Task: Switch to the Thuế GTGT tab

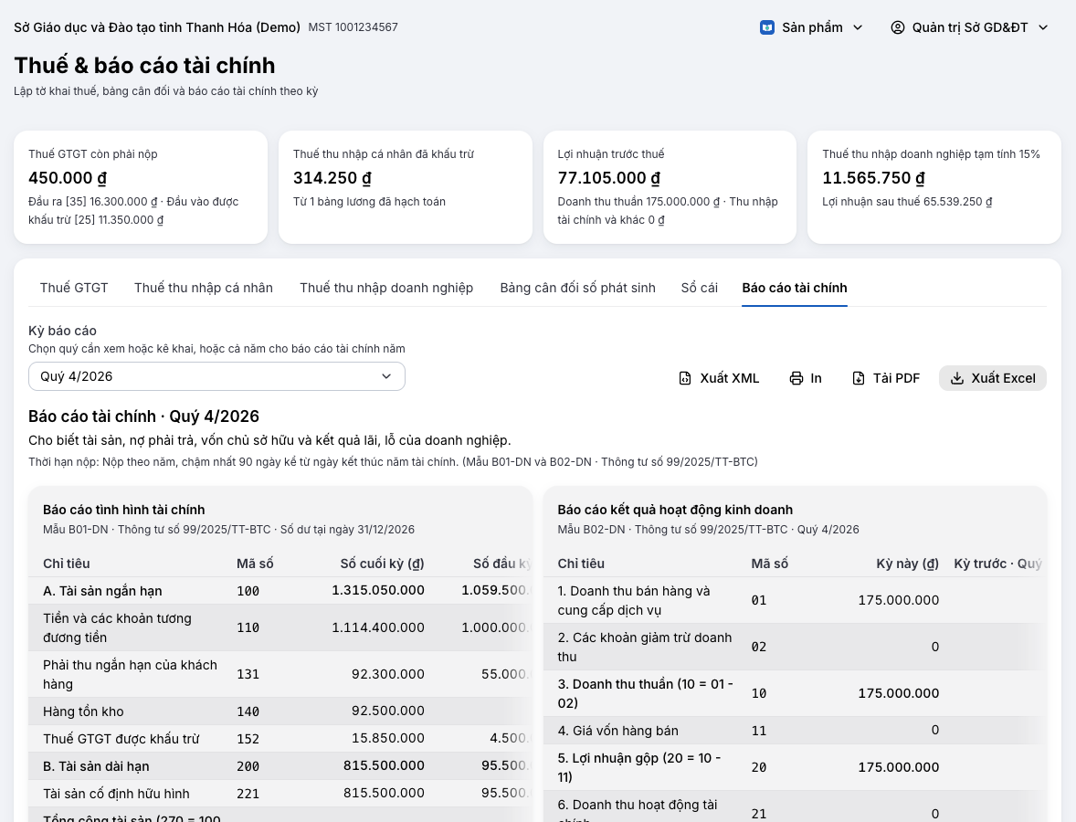Action: point(74,288)
